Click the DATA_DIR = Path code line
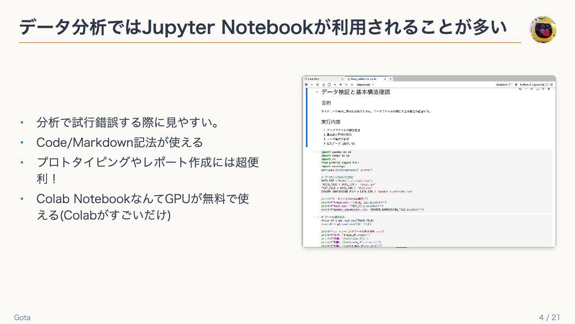Image resolution: width=575 pixels, height=324 pixels. click(x=347, y=181)
